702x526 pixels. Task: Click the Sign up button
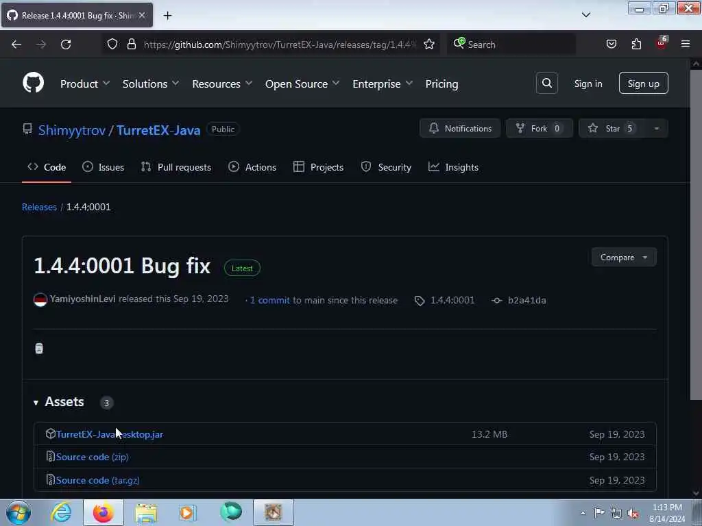pos(643,83)
